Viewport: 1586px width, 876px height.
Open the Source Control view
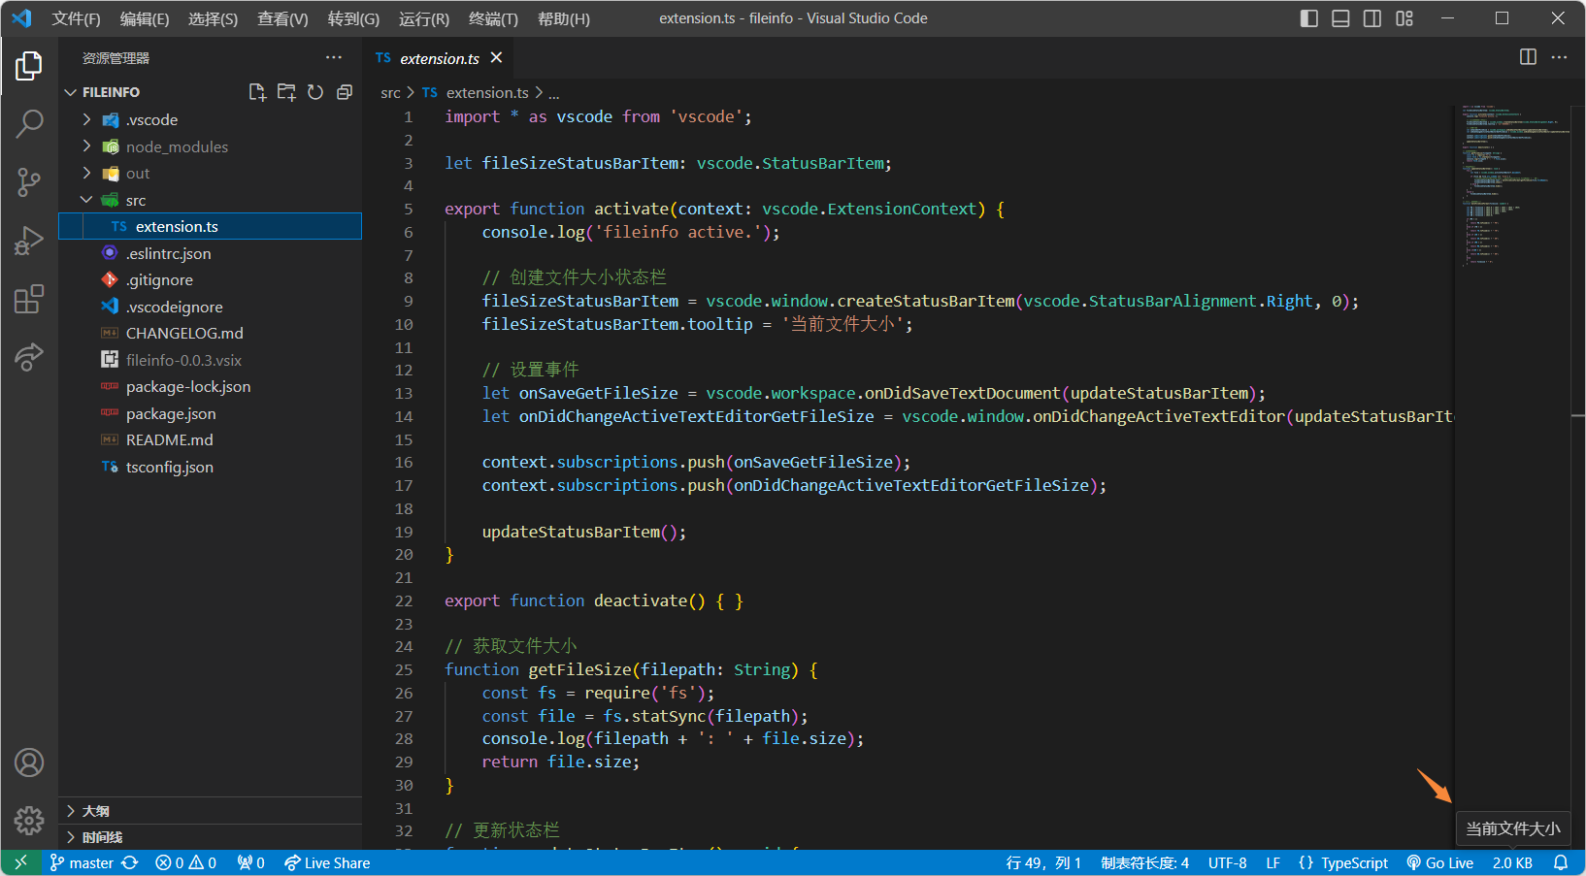point(29,181)
